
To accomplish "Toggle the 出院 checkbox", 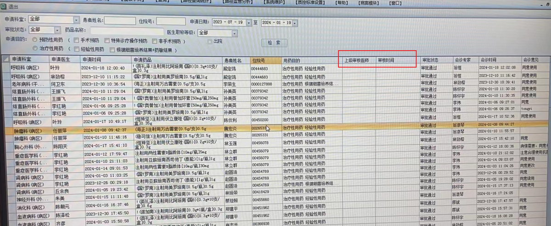I will point(209,42).
